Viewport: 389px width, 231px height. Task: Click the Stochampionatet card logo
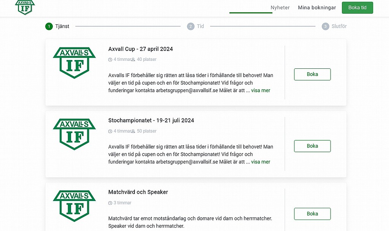(74, 134)
